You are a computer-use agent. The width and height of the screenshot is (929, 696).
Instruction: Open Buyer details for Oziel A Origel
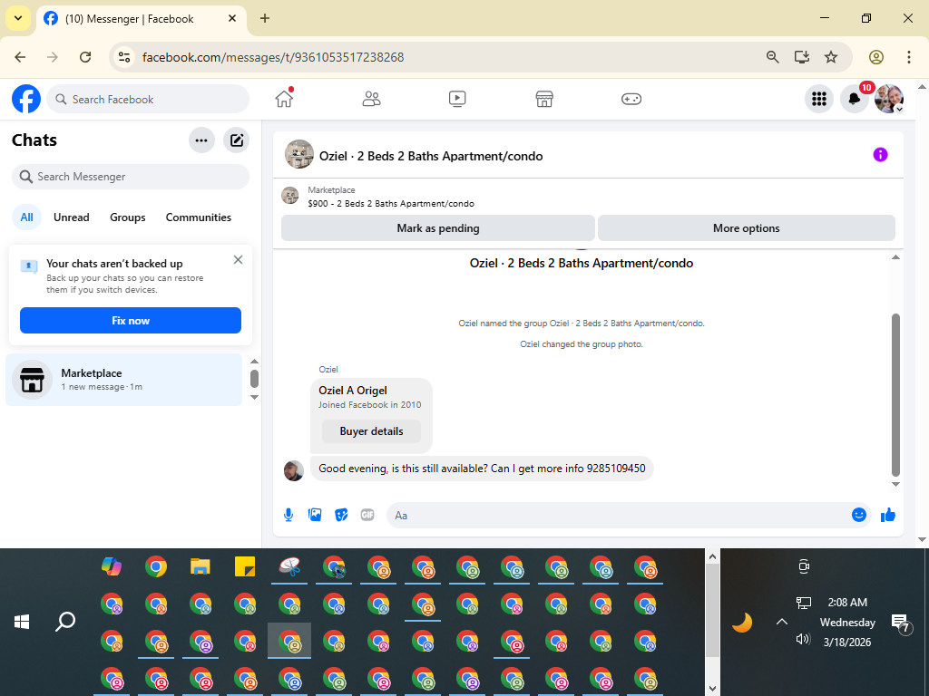371,431
